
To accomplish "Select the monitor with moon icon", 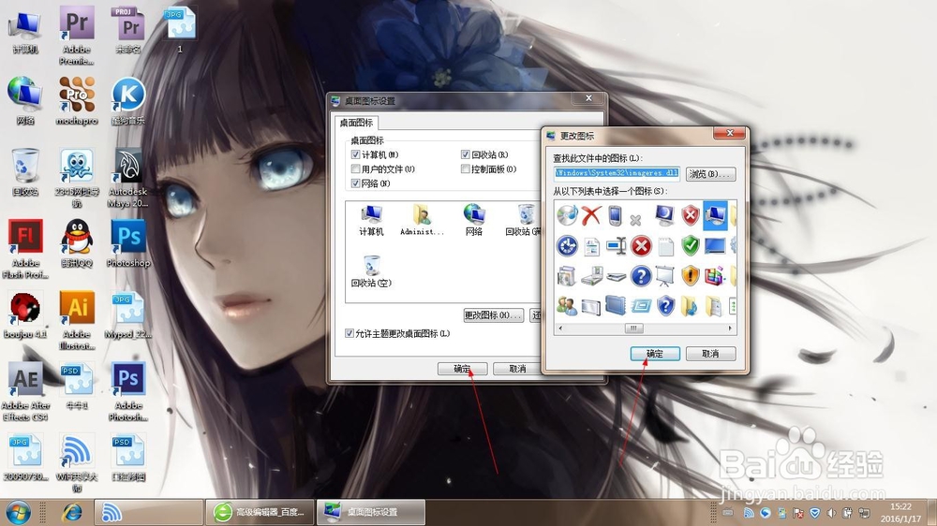I will tap(664, 215).
